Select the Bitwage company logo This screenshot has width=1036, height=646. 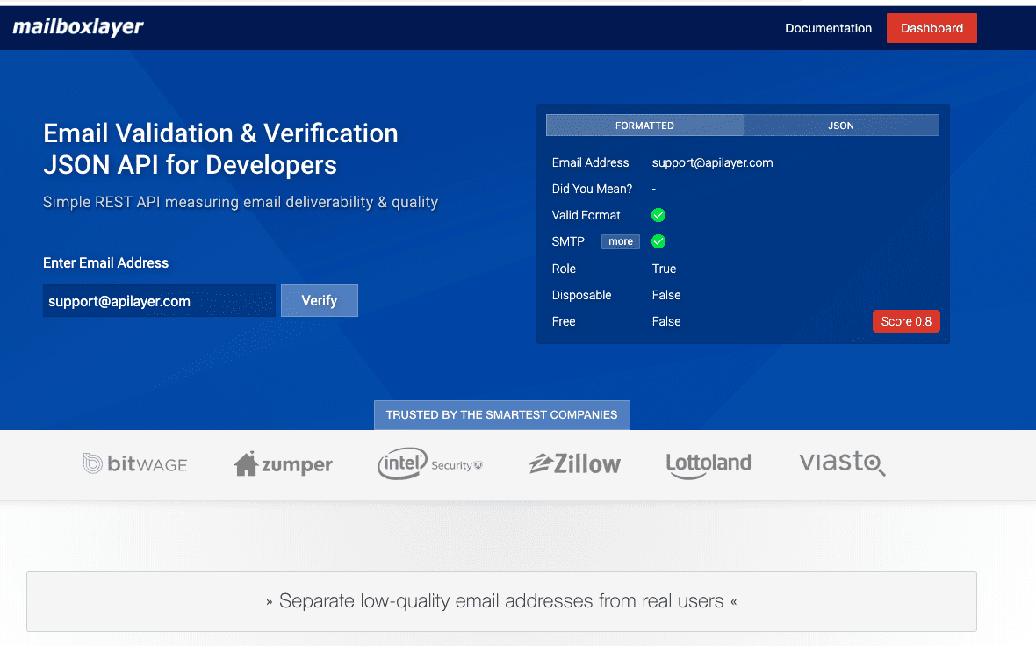tap(135, 463)
